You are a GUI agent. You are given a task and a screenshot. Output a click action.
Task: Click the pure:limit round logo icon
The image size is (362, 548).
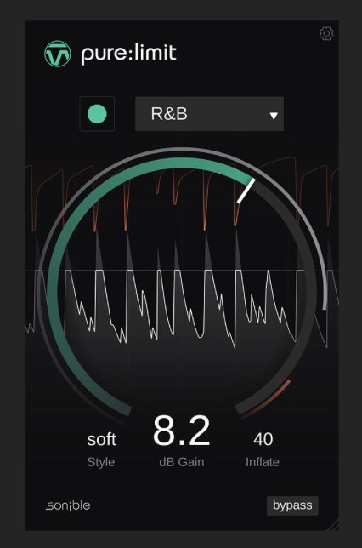point(58,54)
